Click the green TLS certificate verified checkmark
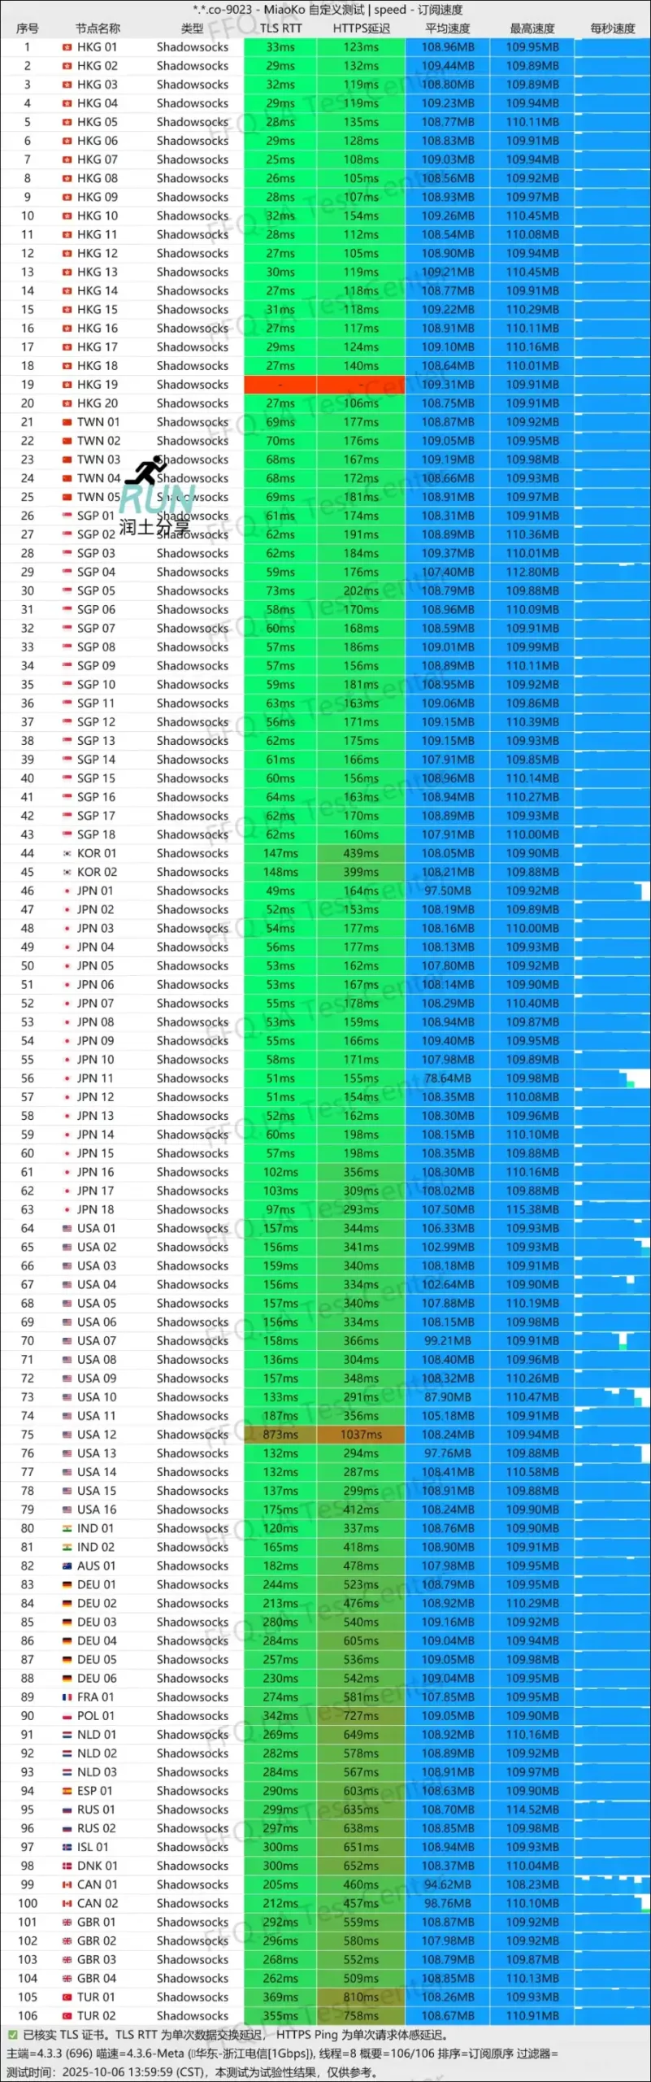This screenshot has height=2082, width=651. [x=11, y=2035]
